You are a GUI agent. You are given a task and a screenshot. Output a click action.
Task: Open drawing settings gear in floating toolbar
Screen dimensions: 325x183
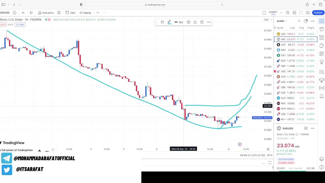pos(188,22)
